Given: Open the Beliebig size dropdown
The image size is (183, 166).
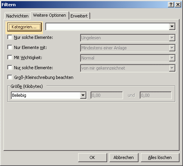Looking at the screenshot, I should pos(83,95).
